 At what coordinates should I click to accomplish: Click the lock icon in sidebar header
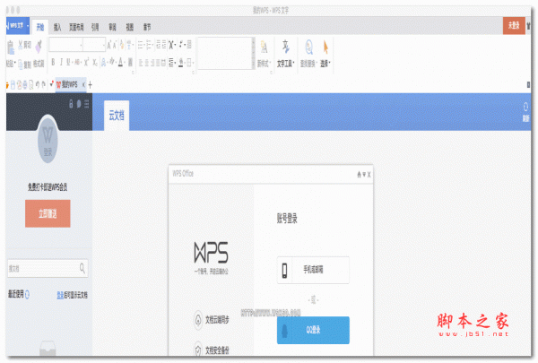click(x=71, y=104)
